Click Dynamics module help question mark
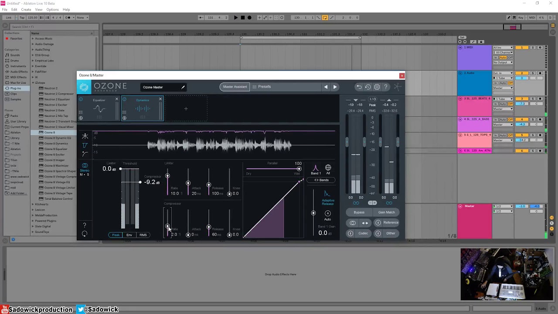This screenshot has width=558, height=314. coord(85,225)
